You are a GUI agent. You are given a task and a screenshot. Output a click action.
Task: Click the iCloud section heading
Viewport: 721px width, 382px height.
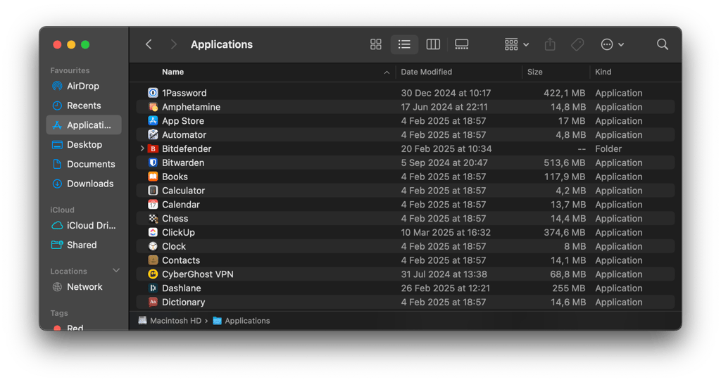point(62,210)
